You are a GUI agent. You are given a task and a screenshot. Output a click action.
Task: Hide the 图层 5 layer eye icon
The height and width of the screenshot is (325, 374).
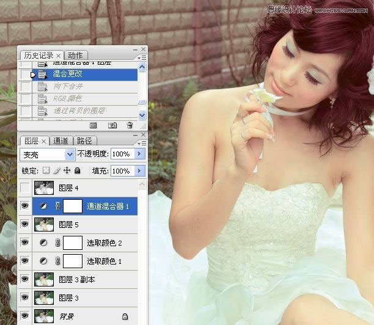(x=25, y=225)
